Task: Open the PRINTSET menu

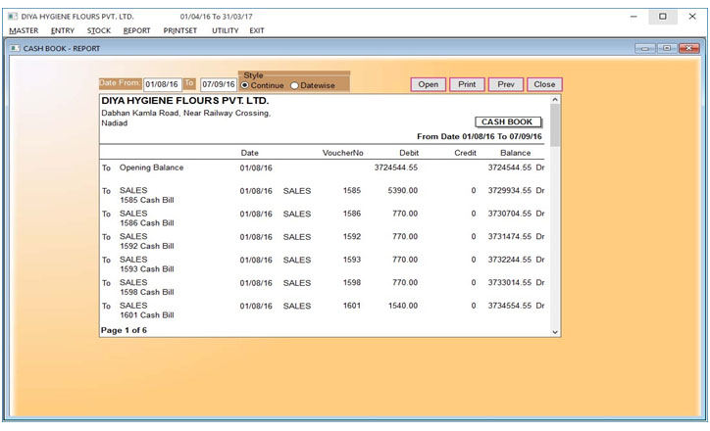Action: pyautogui.click(x=181, y=30)
